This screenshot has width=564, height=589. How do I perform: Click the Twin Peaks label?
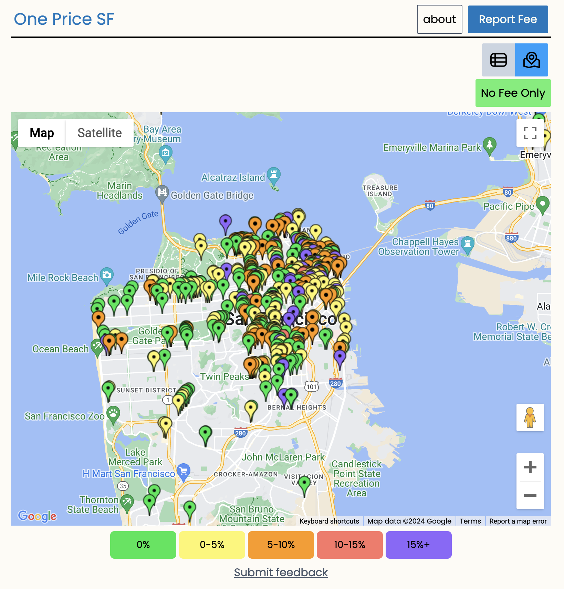point(224,376)
